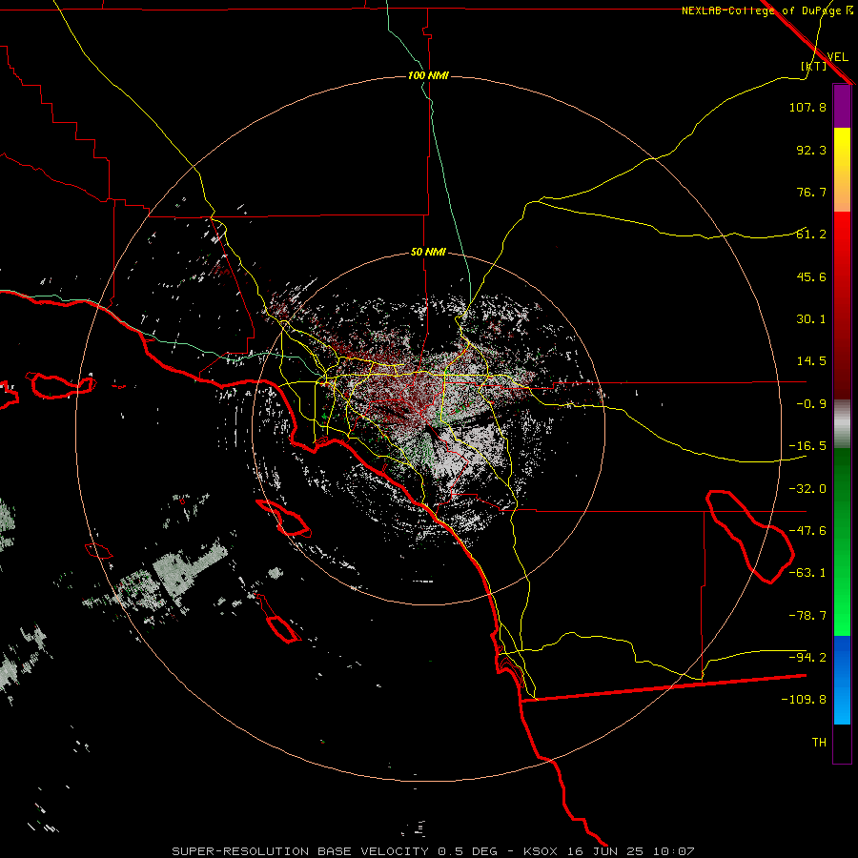Click the -32.0 velocity scale value
Screen dimensions: 858x858
pos(807,489)
